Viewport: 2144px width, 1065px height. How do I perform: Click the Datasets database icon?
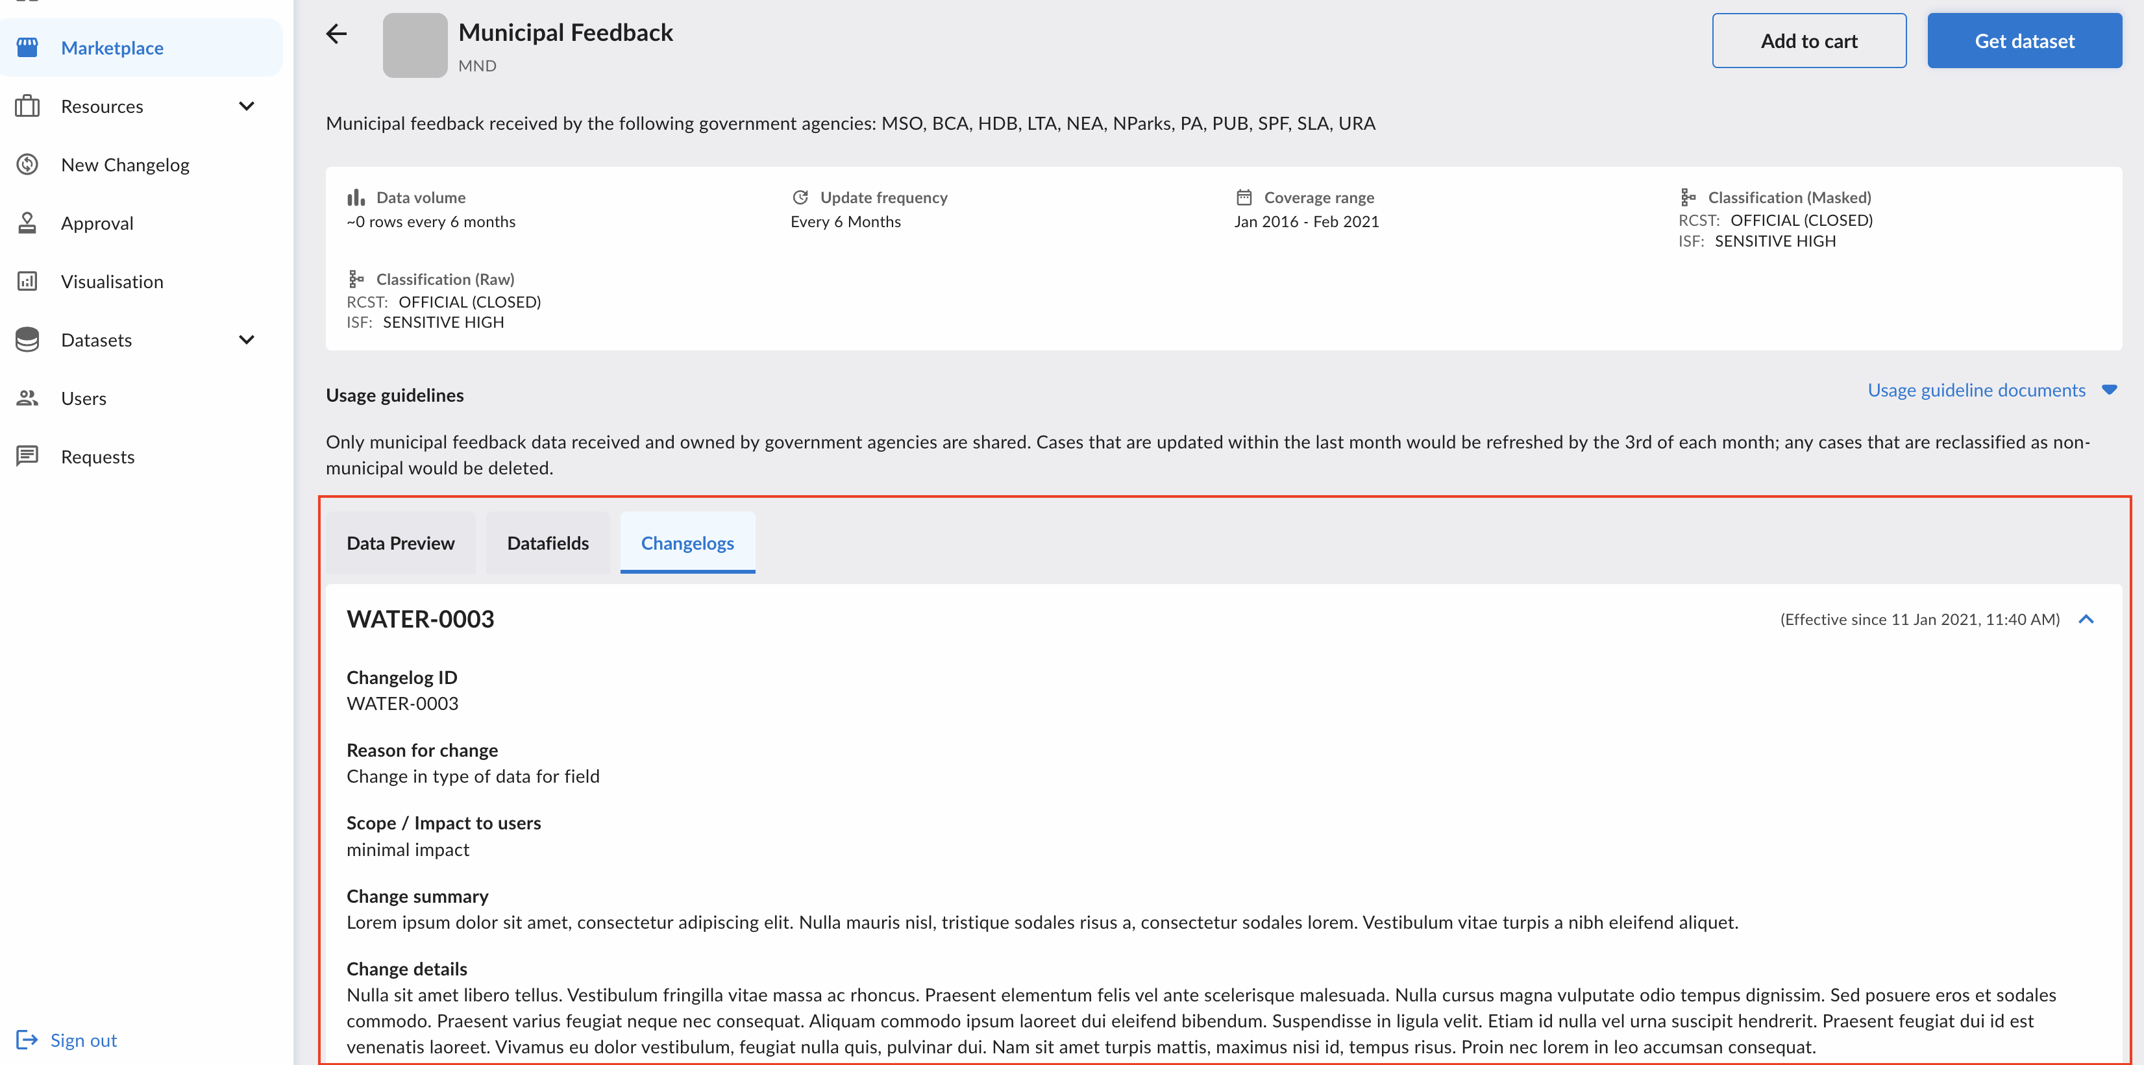tap(27, 339)
